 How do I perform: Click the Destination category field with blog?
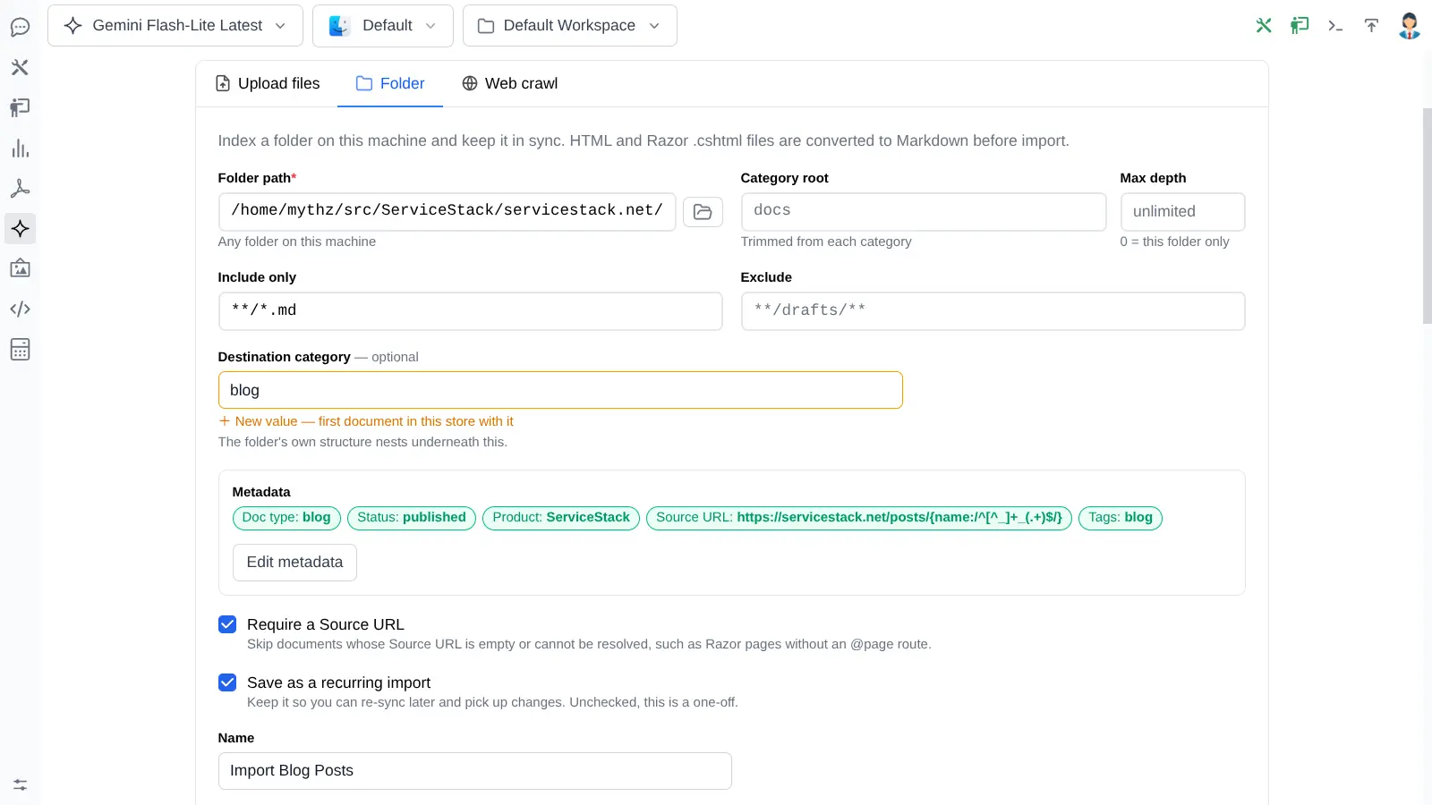[560, 390]
